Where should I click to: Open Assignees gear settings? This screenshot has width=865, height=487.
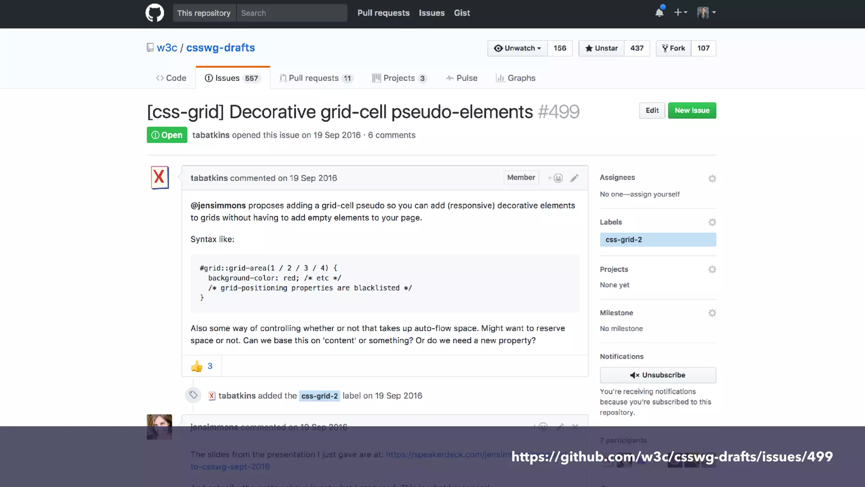pyautogui.click(x=712, y=178)
